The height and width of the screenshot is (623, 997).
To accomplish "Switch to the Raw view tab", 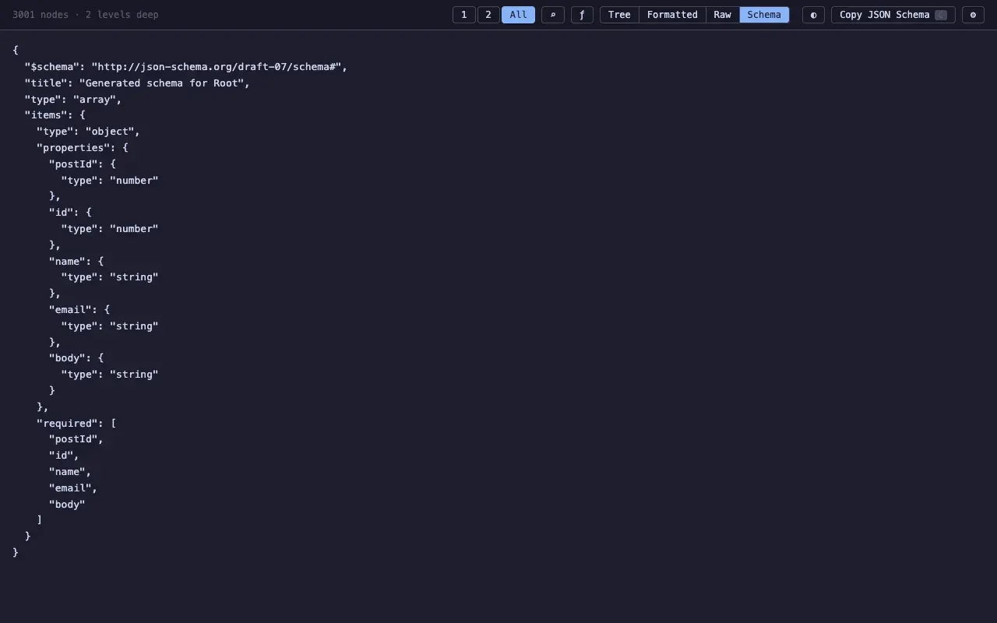I will pyautogui.click(x=723, y=15).
